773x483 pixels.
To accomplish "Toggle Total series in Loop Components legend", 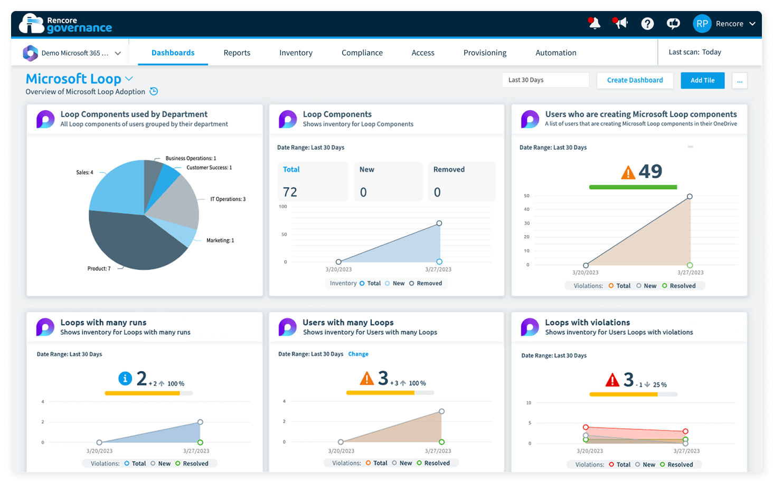I will (x=370, y=283).
